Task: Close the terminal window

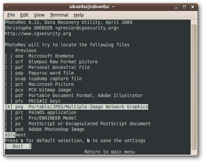Action: [193, 7]
